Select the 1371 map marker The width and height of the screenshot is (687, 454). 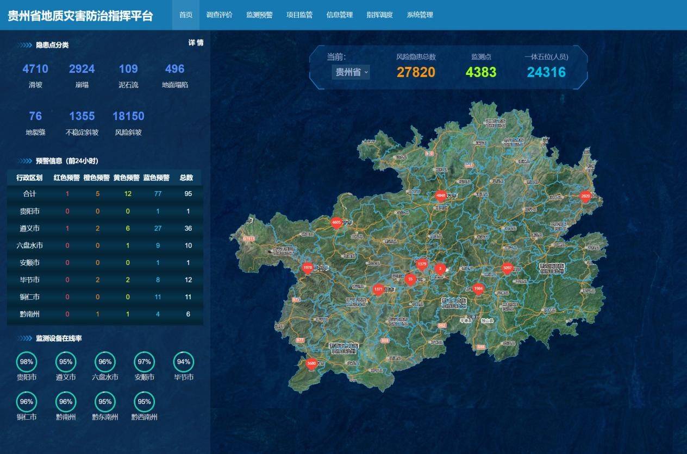coord(378,289)
